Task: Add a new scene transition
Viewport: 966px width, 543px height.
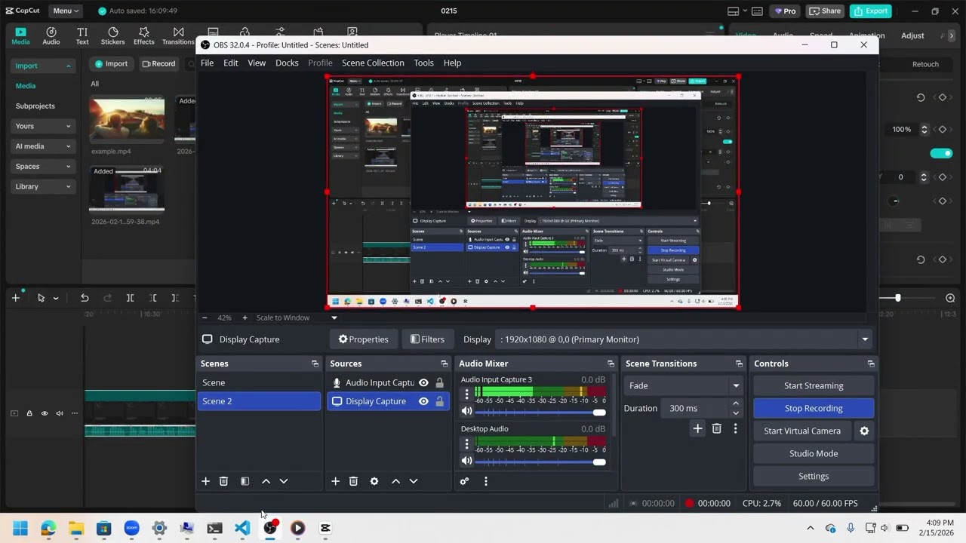Action: (697, 428)
